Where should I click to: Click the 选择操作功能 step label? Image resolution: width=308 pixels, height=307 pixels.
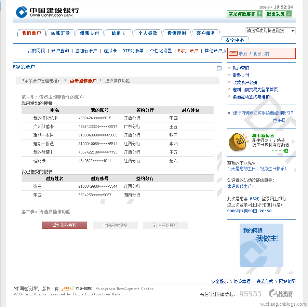pos(117,81)
